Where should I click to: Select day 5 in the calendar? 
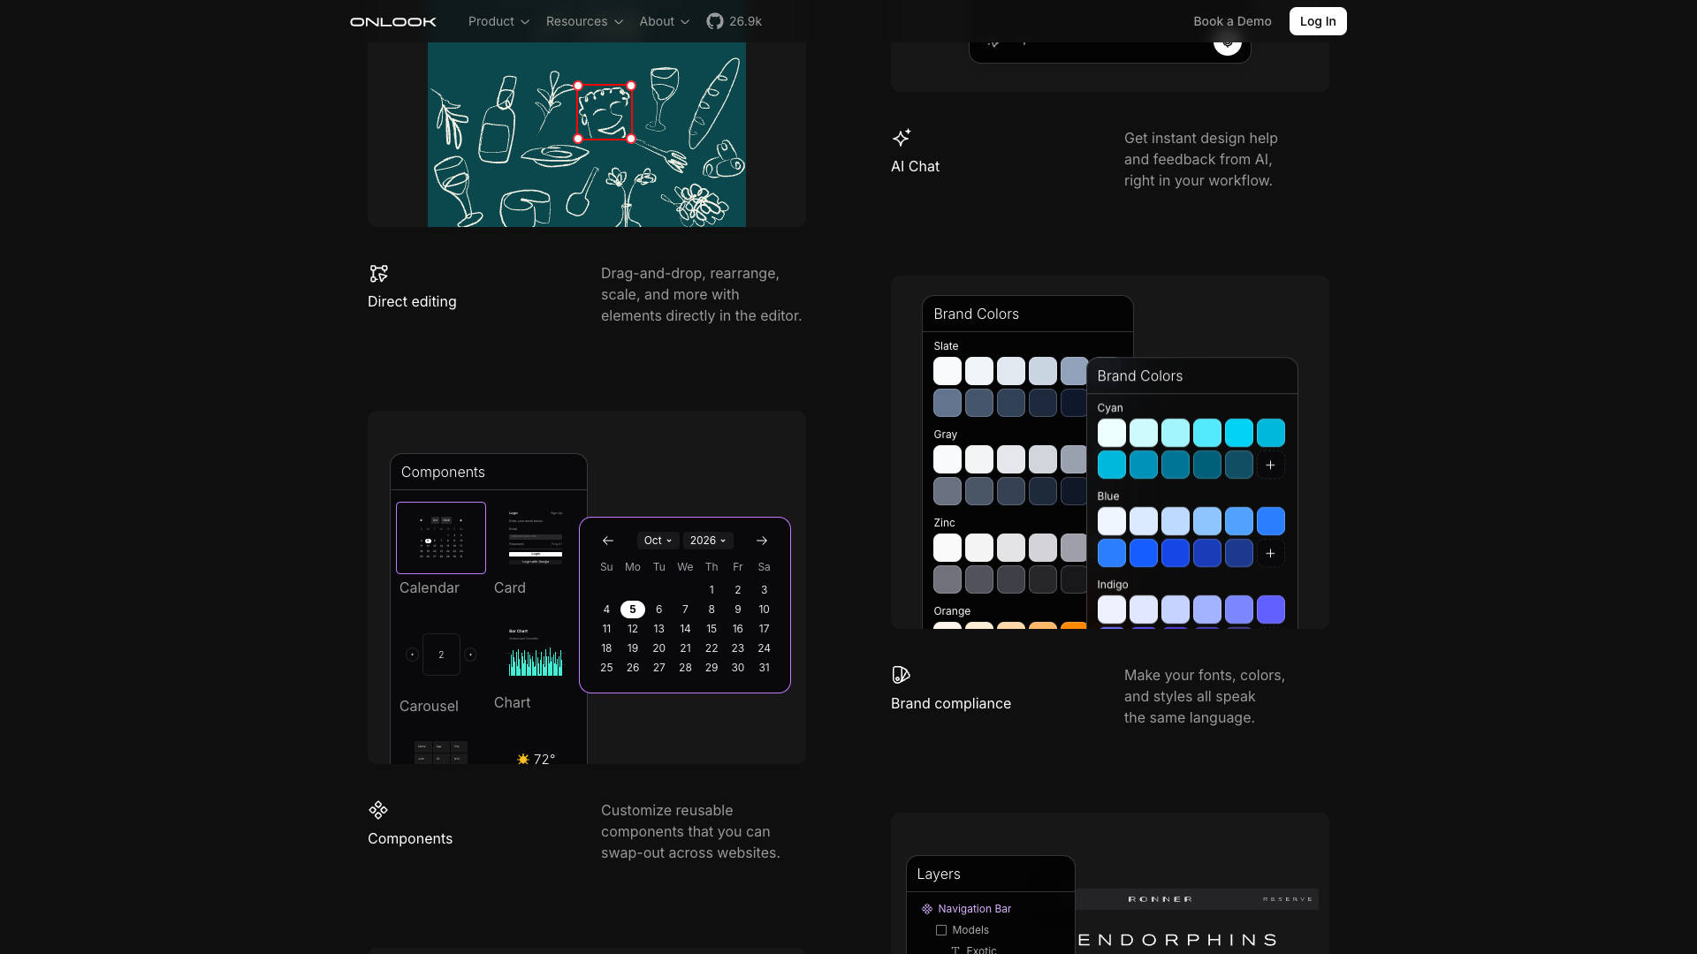point(633,609)
